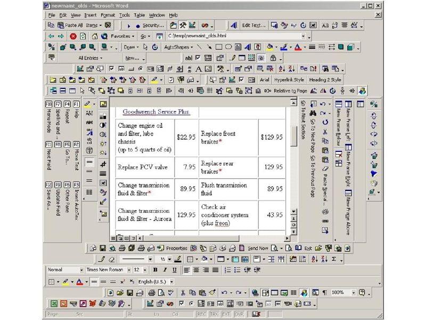Screen dimensions: 426x320
Task: Click the Bullets list icon
Action: [237, 270]
